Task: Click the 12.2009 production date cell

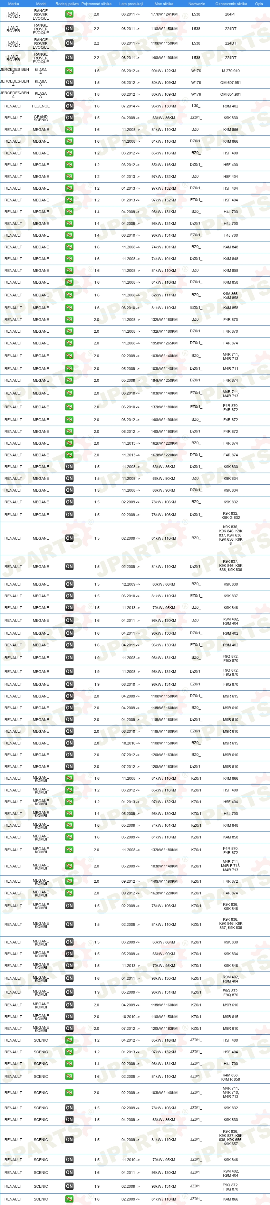Action: pos(131,584)
